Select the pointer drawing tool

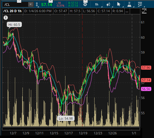point(119,5)
